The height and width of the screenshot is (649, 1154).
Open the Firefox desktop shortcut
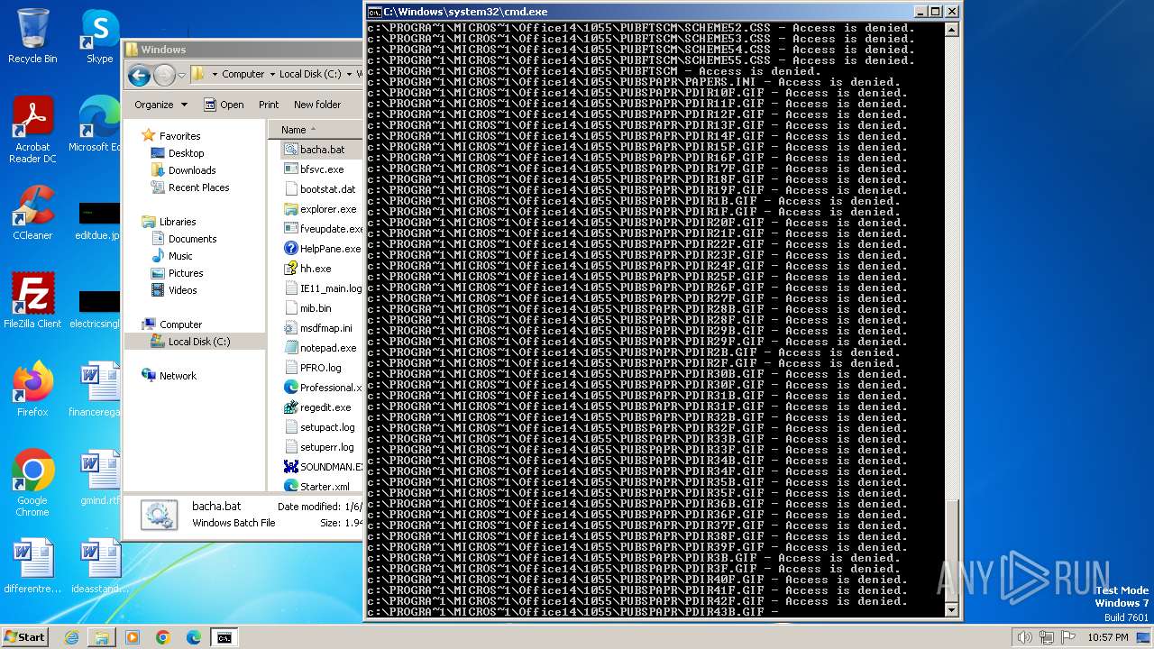[32, 388]
